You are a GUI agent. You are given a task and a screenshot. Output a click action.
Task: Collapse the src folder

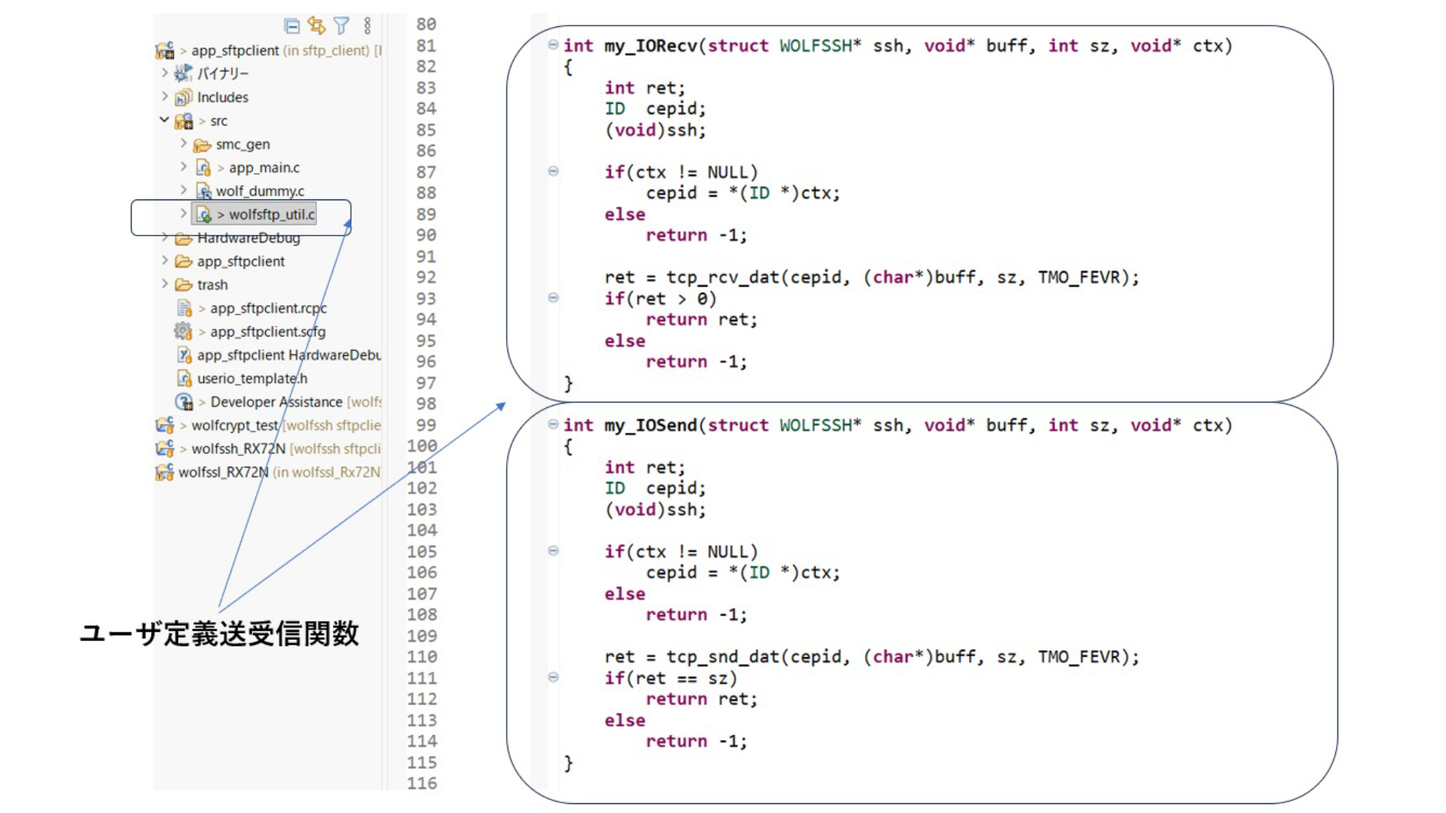(164, 120)
